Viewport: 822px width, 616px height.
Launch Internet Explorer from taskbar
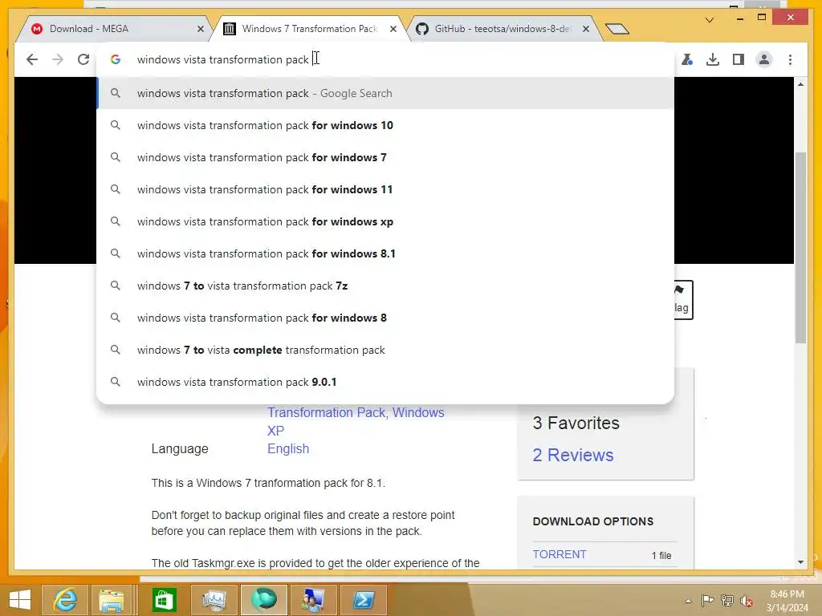point(65,600)
